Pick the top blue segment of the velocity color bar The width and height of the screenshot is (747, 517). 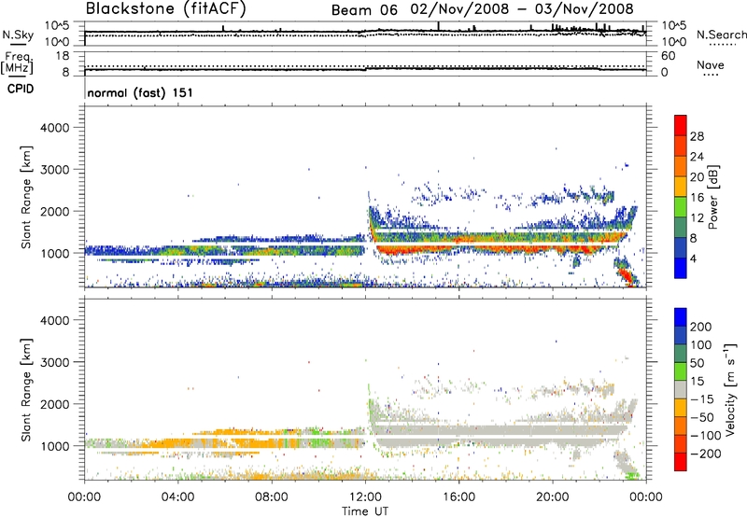(681, 317)
